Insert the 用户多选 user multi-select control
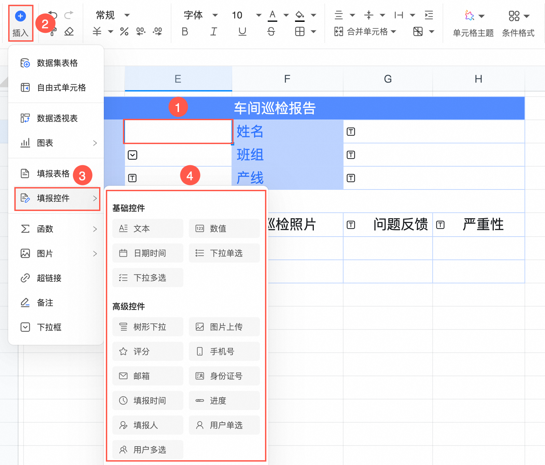 pyautogui.click(x=148, y=450)
